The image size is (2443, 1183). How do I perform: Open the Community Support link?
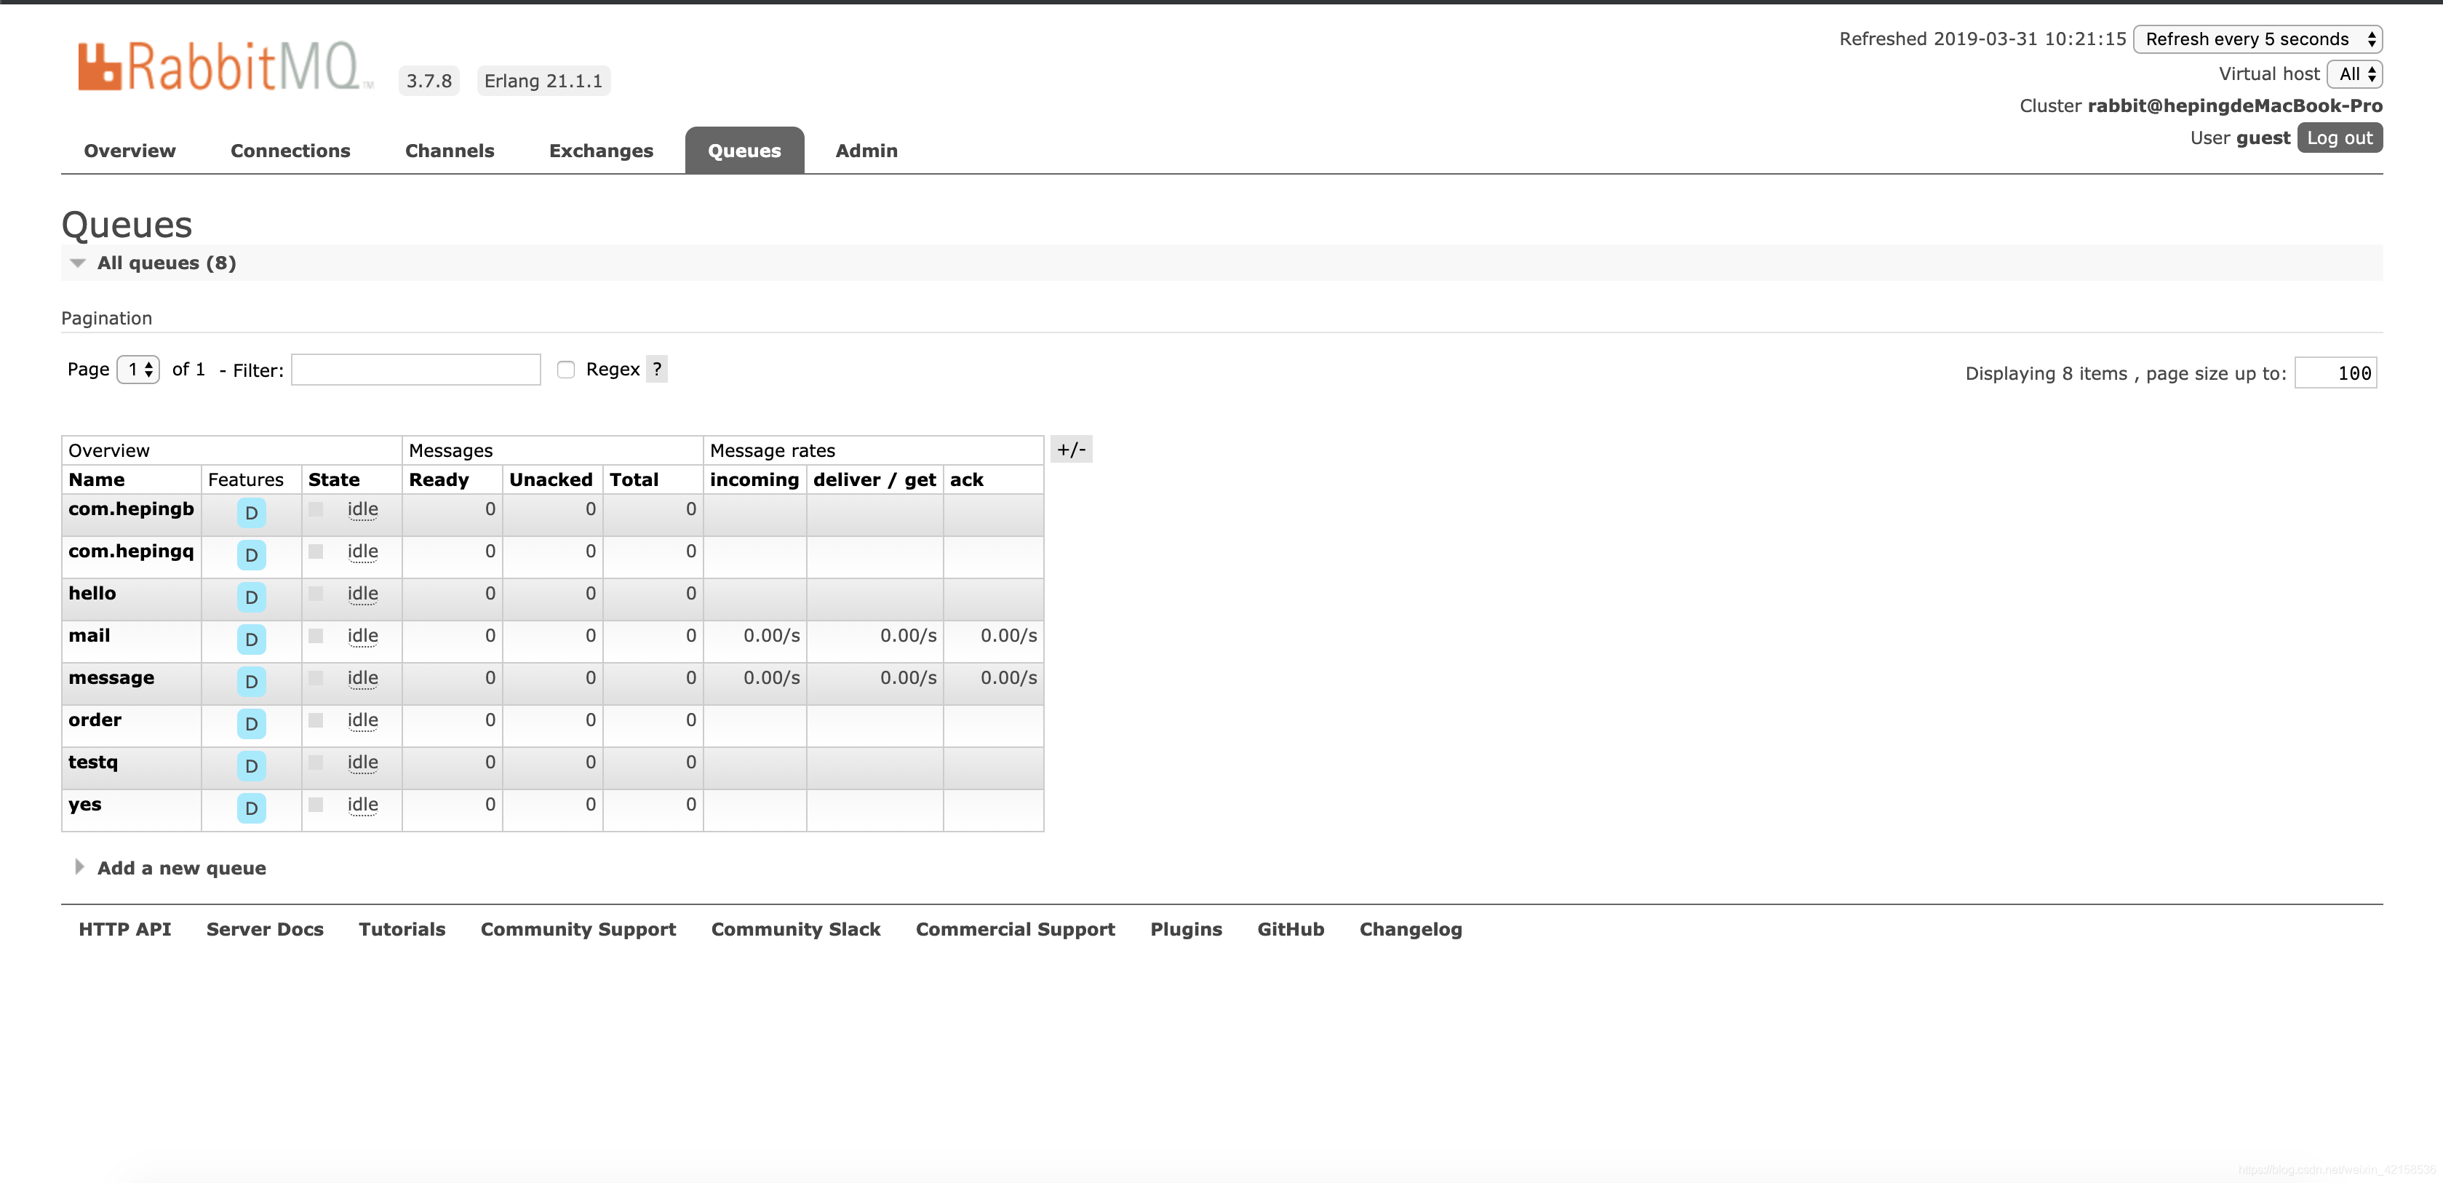578,930
